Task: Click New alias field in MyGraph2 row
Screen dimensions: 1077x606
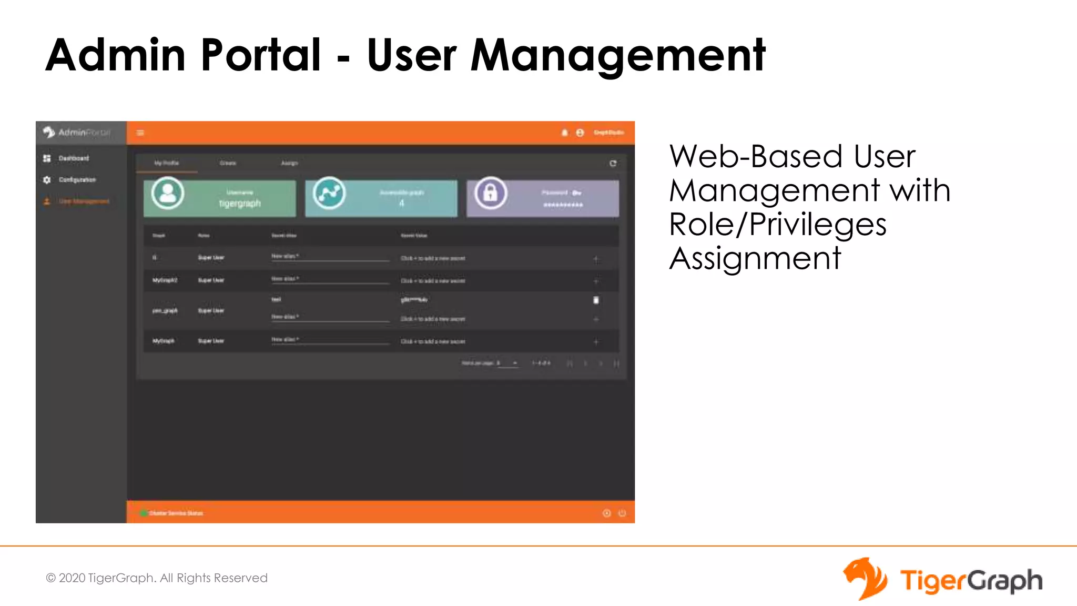Action: tap(330, 279)
